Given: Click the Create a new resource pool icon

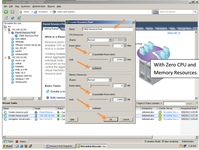Looking at the screenshot, I should (47, 91).
